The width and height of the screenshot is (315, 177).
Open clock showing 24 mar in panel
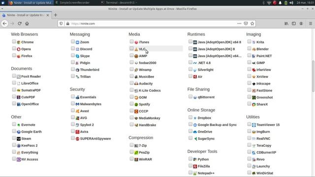click(x=305, y=3)
